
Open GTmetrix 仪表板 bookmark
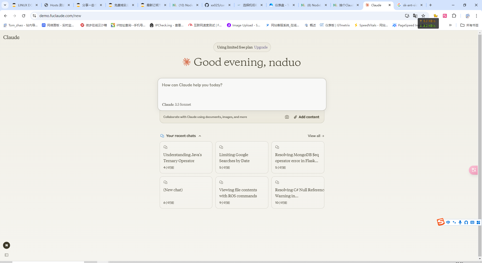[x=335, y=25]
